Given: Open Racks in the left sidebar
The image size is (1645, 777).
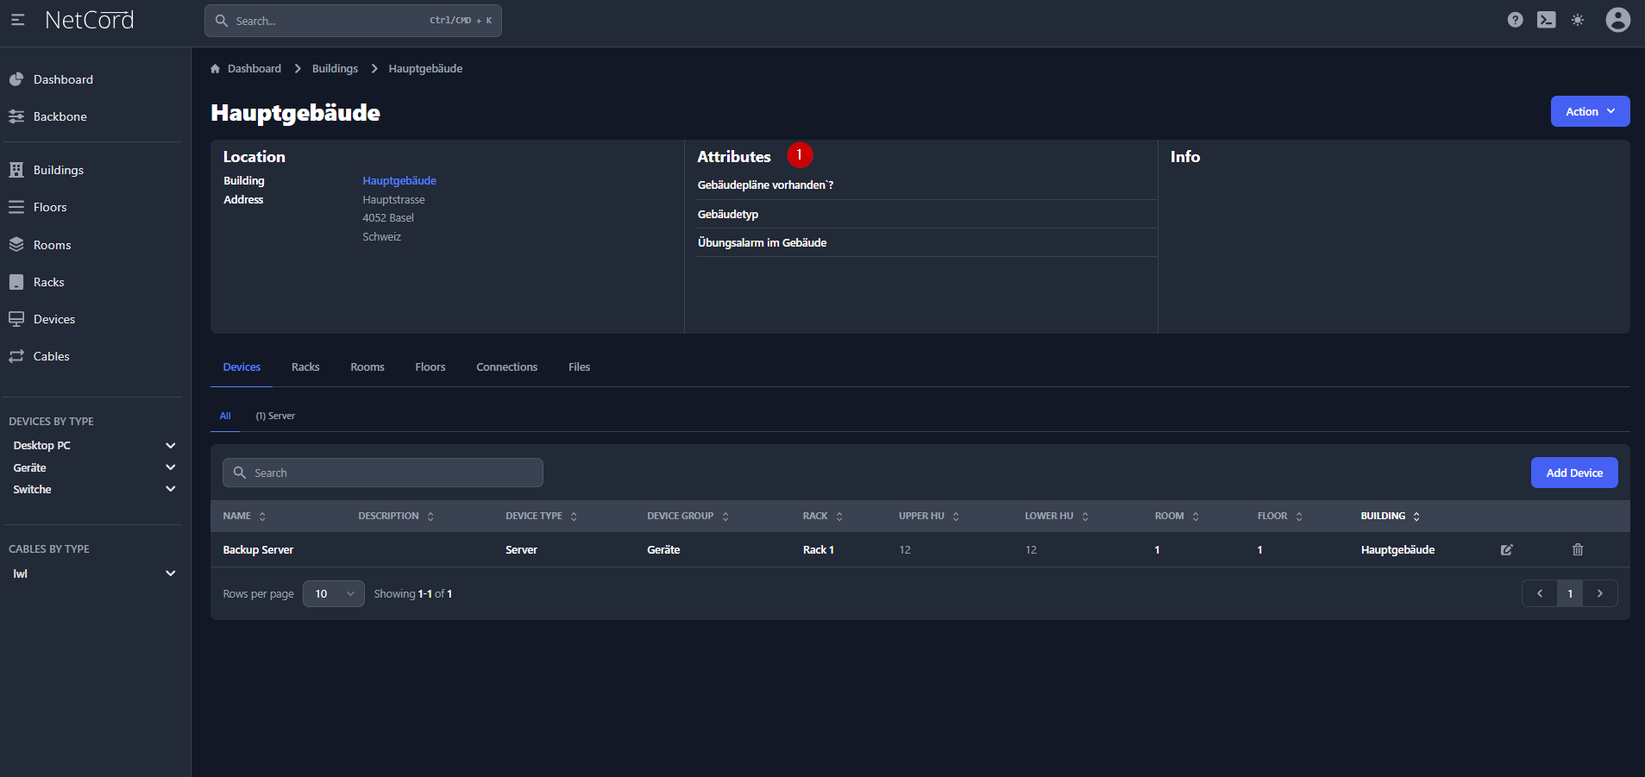Looking at the screenshot, I should (x=48, y=282).
